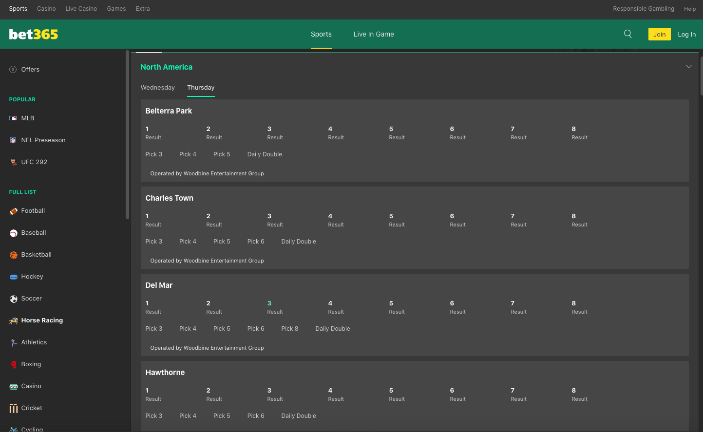
Task: Open Charles Town race 6 result
Action: click(457, 220)
